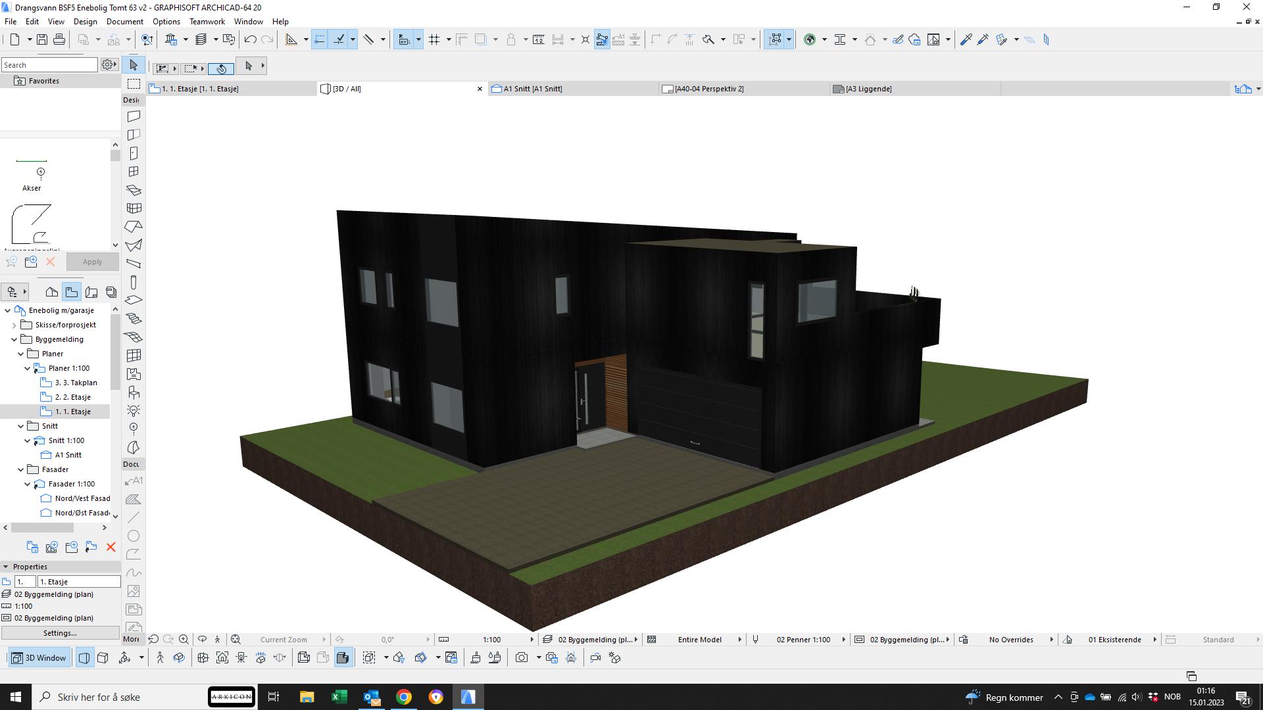1263x710 pixels.
Task: Click the Undo arrow icon
Action: click(250, 39)
